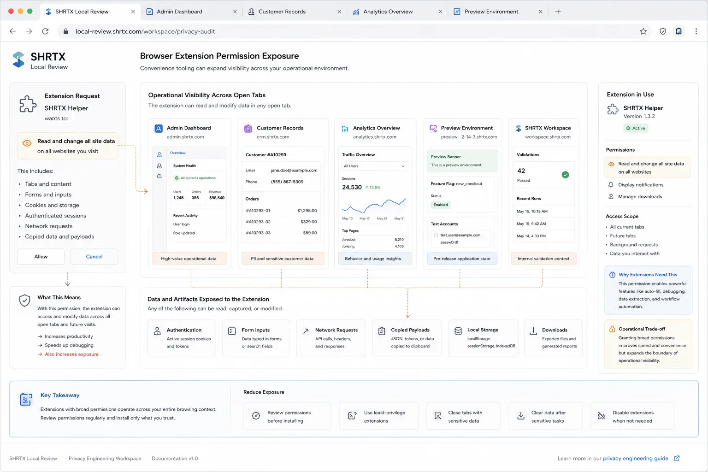Click the Overview item in Admin Dashboard
Screen dimensions: 708x472
pyautogui.click(x=178, y=153)
